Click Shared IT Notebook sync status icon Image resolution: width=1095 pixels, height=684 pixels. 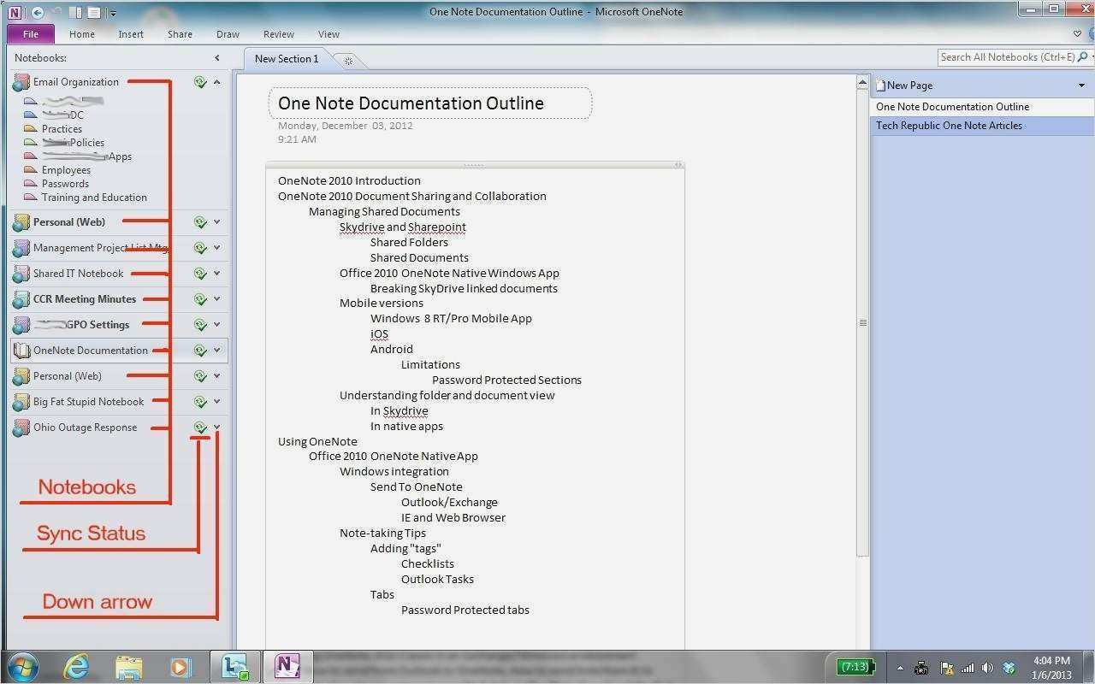tap(200, 274)
